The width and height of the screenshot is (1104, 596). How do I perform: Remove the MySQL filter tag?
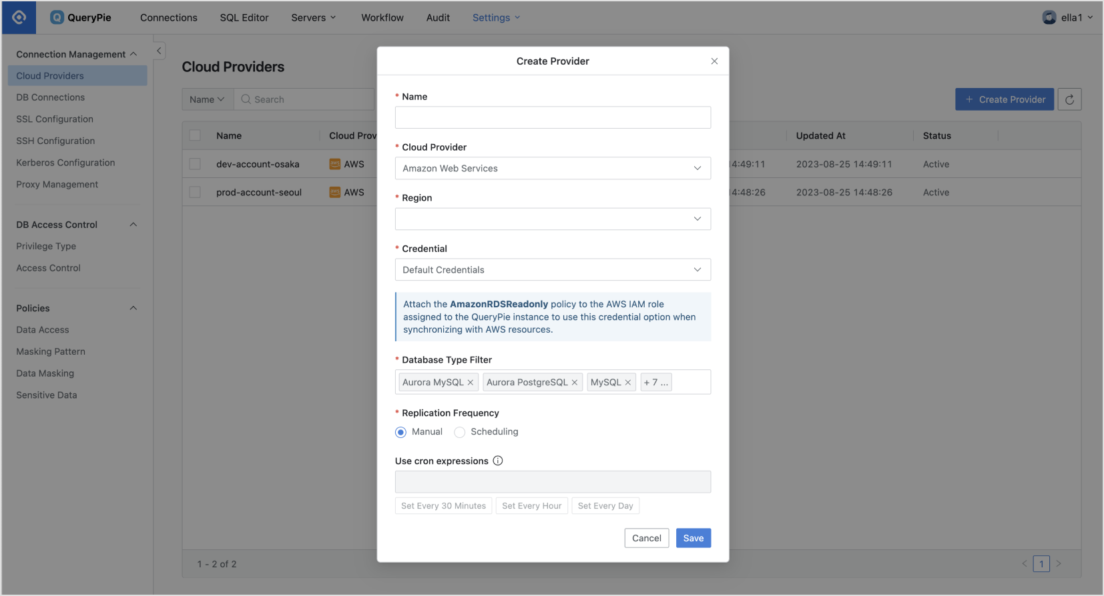[627, 383]
